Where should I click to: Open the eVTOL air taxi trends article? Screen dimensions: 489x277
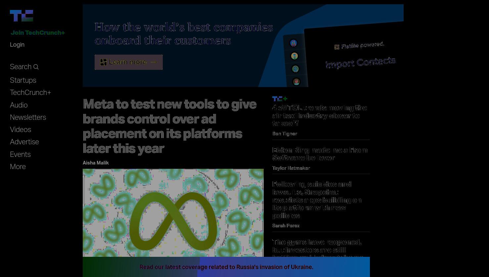[x=319, y=115]
